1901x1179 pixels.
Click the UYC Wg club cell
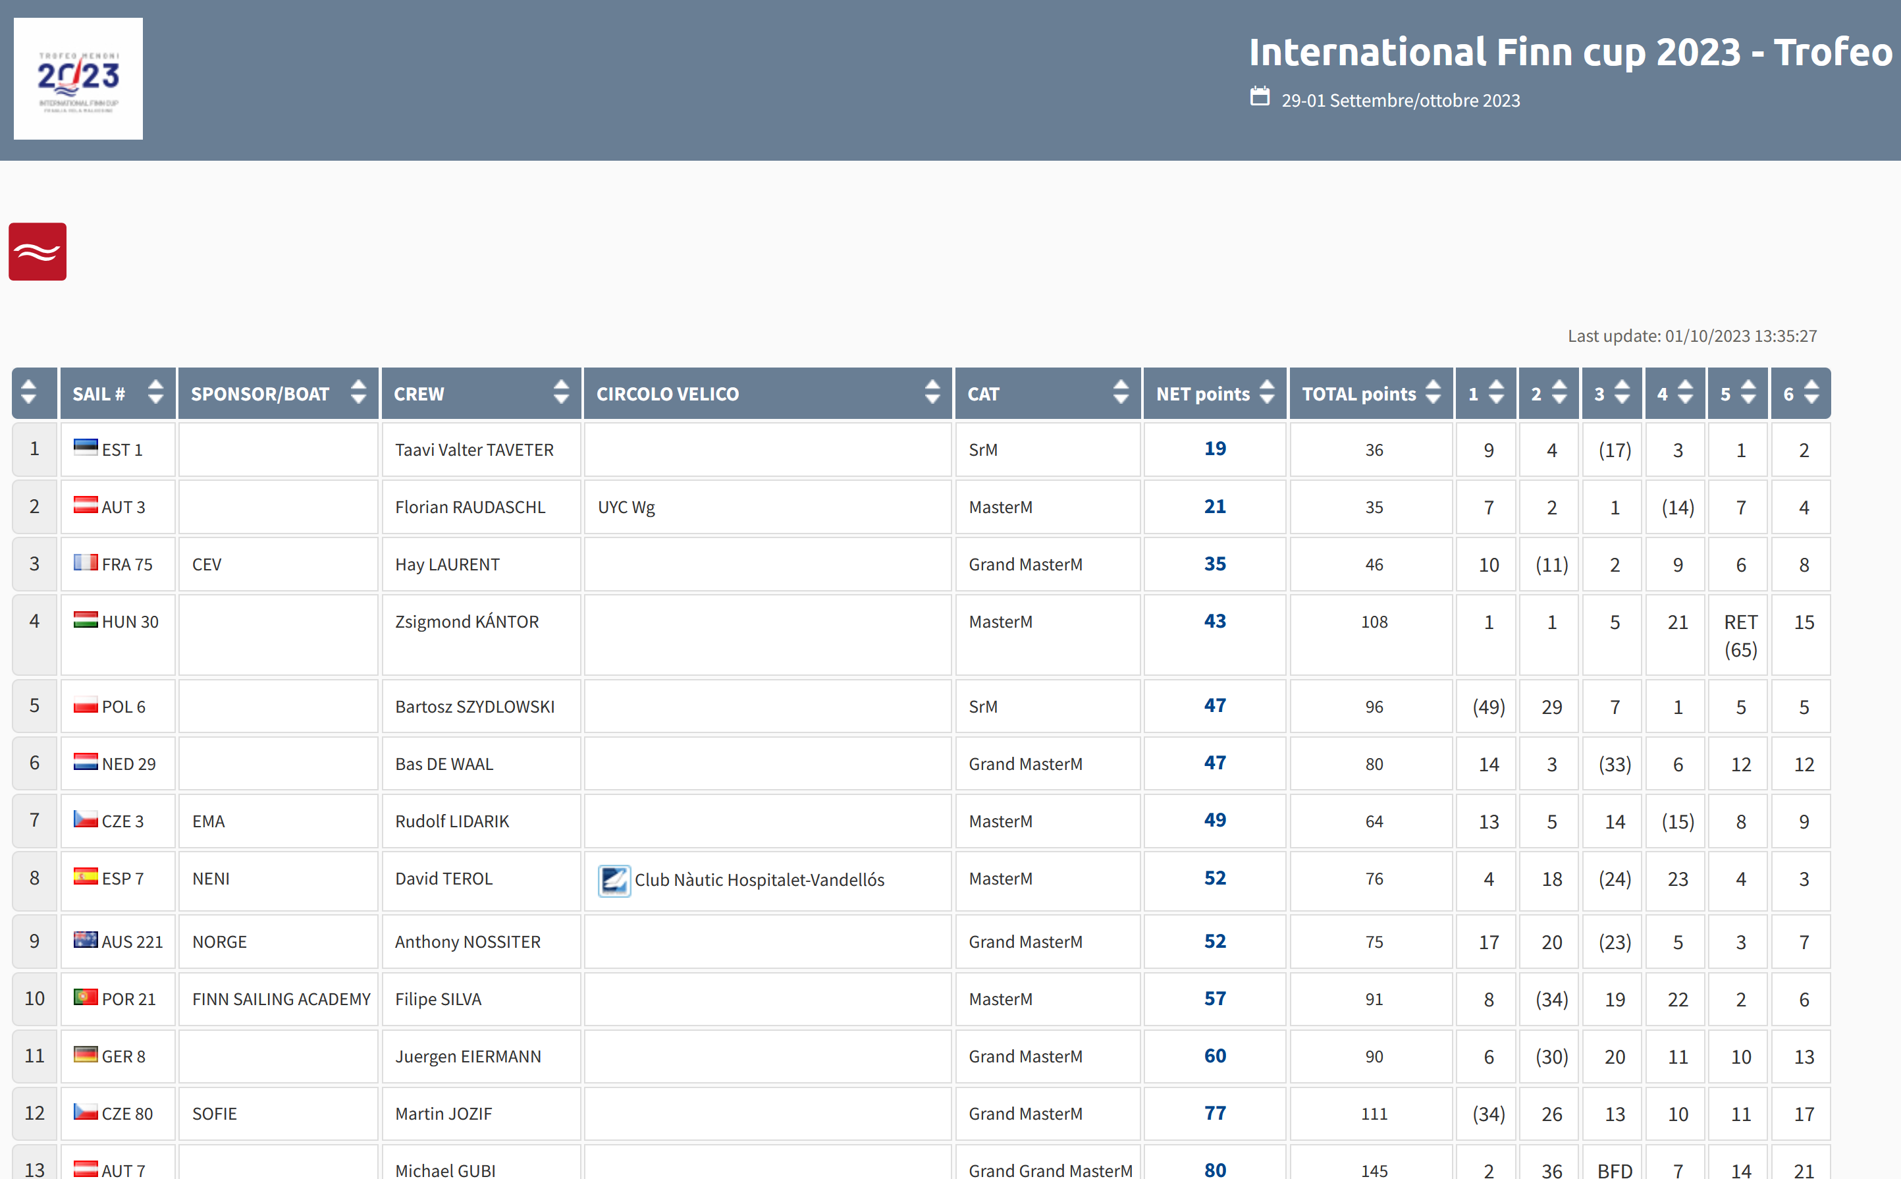pos(768,507)
